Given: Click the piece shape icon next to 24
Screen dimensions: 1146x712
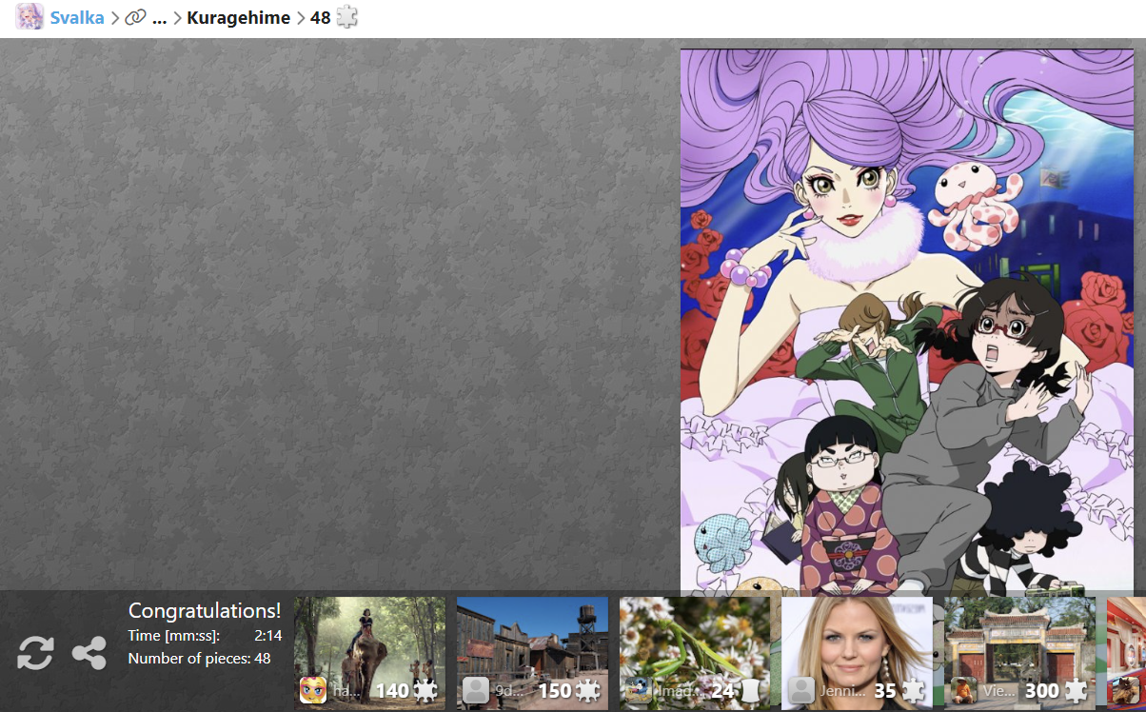Looking at the screenshot, I should 751,691.
